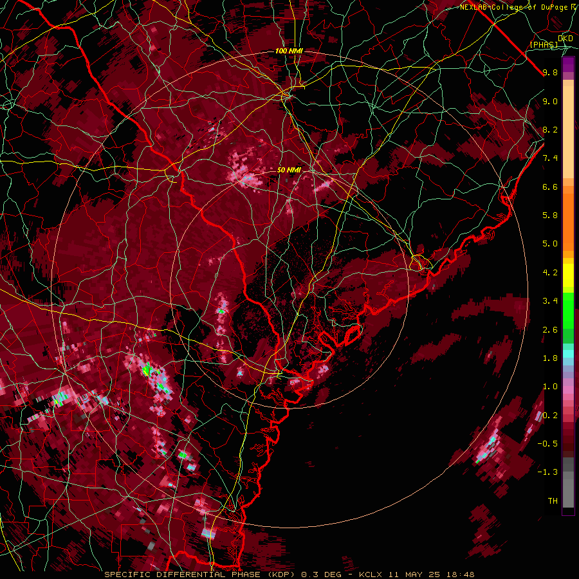Click the [PHAS] units label
Viewport: 579px width, 579px height.
pos(544,44)
